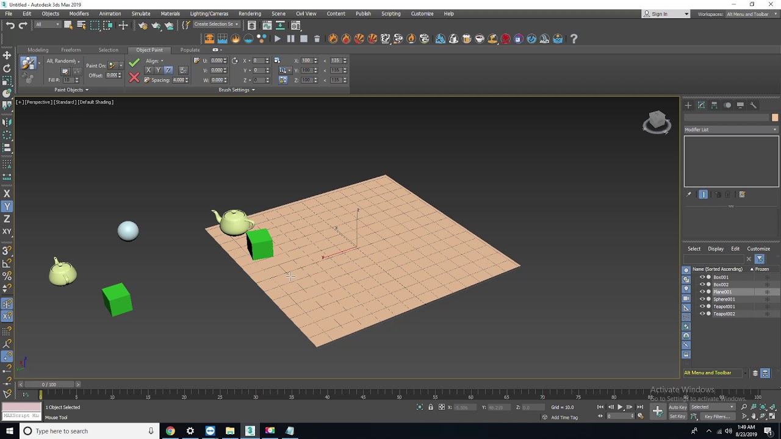Toggle the selection lock padlock
This screenshot has width=781, height=439.
(430, 407)
